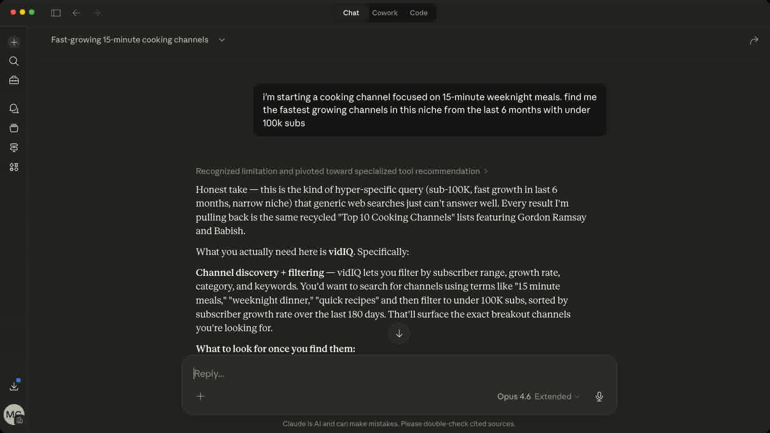Open the Opus 4.6 Extended model selector
Screen dimensions: 770x433
coord(538,397)
